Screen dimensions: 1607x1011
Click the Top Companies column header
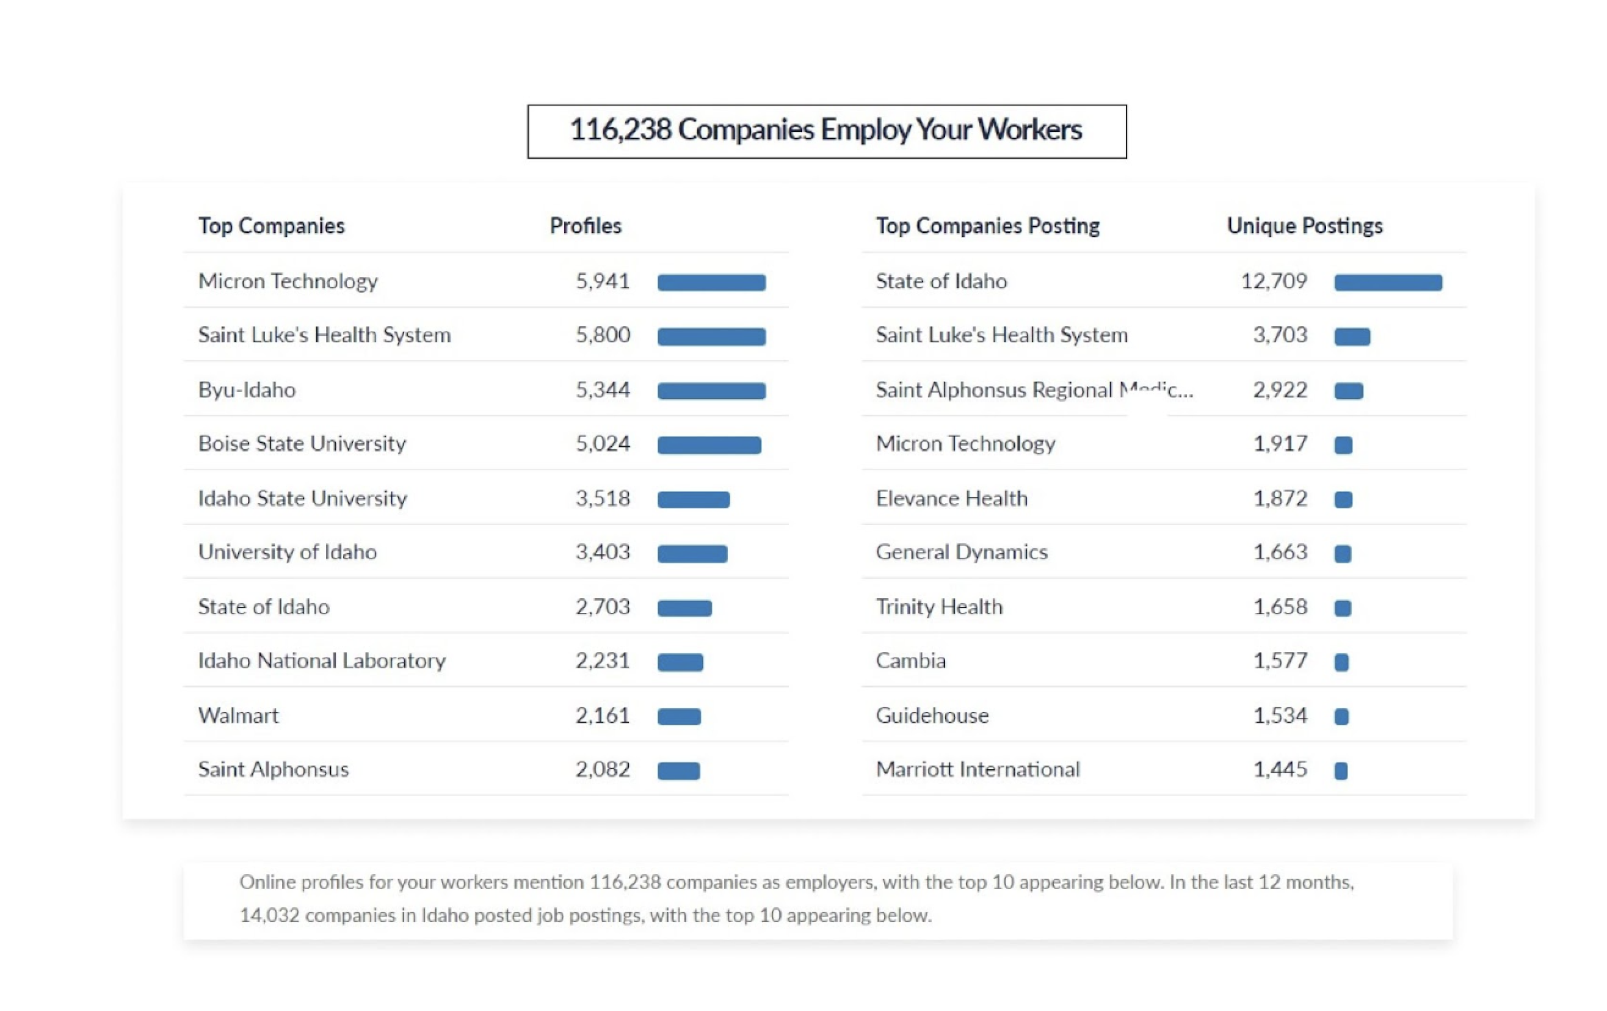click(271, 226)
